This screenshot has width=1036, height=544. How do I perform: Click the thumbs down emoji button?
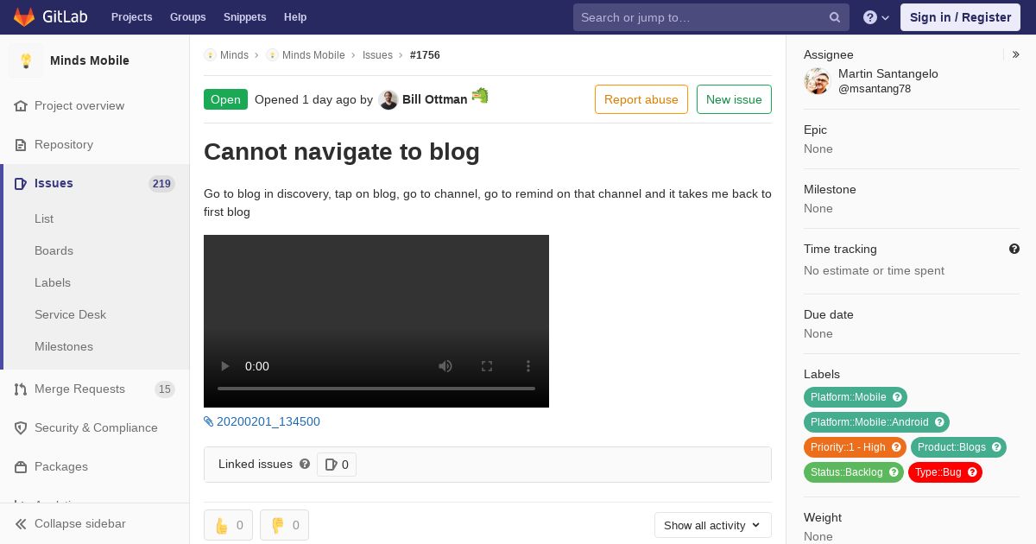tap(284, 525)
